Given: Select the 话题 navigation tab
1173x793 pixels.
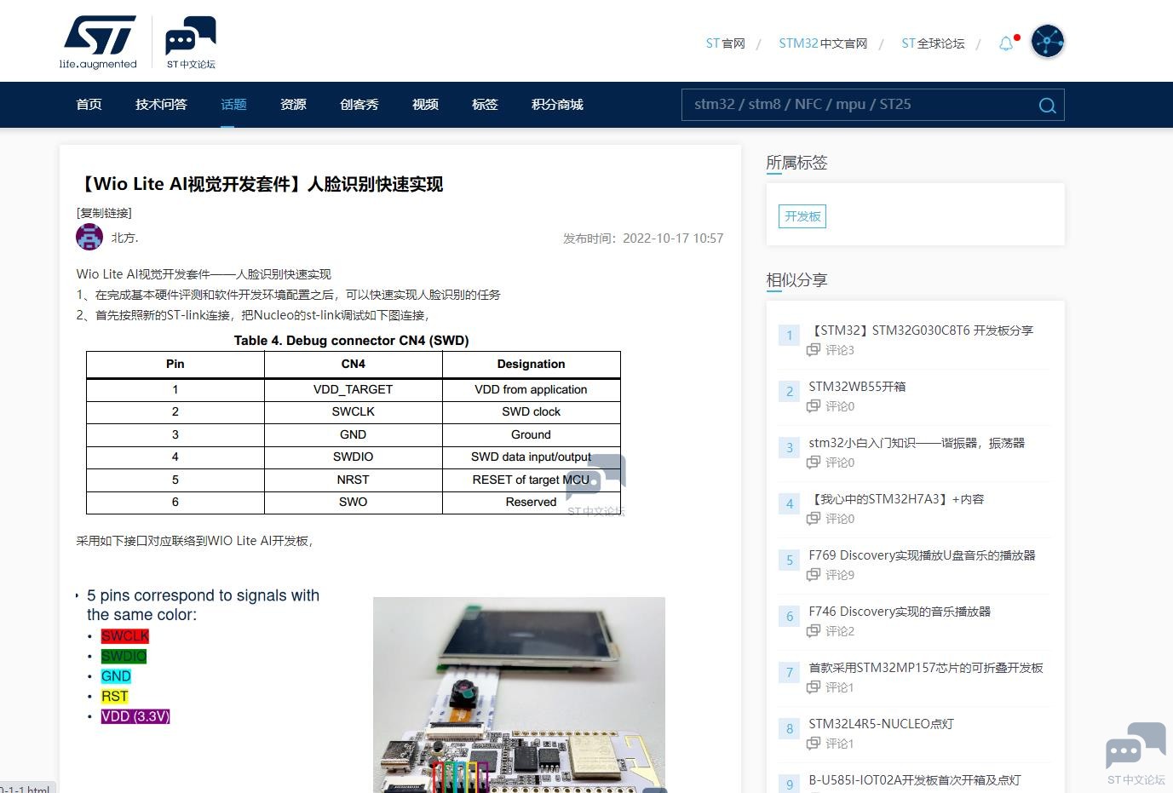Looking at the screenshot, I should 233,105.
